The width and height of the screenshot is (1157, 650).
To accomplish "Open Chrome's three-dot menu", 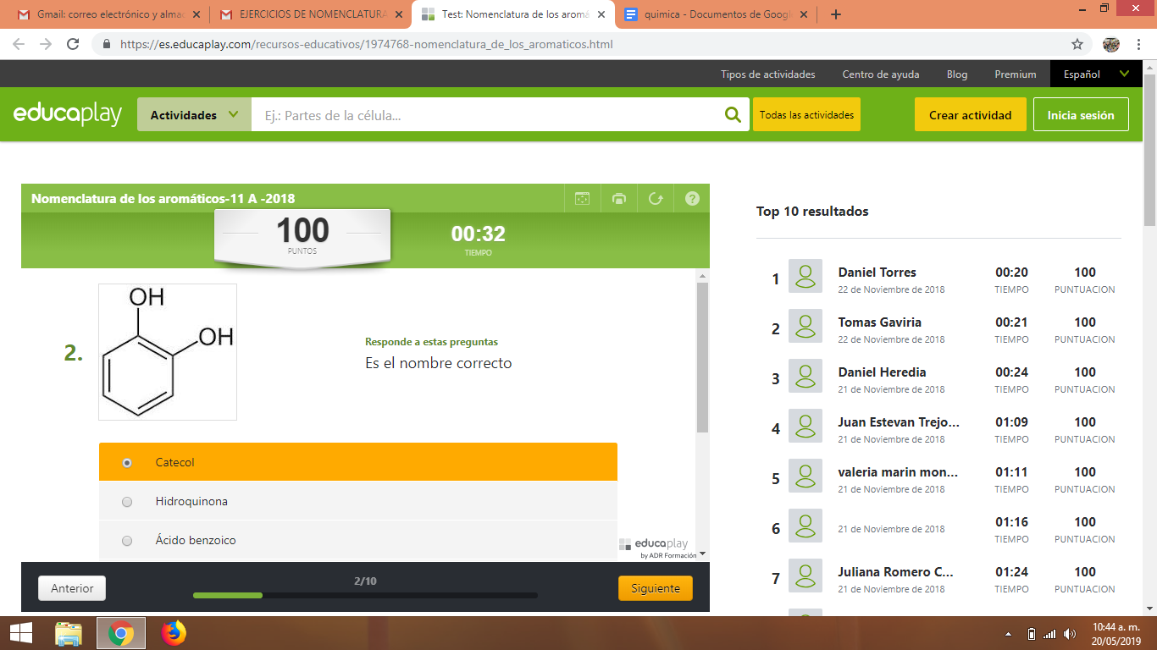I will (1140, 44).
